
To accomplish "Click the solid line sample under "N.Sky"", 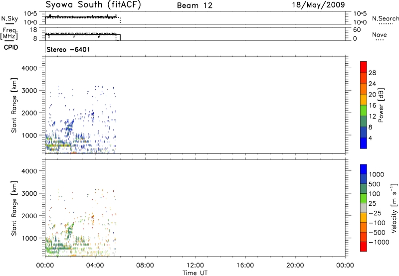I will point(9,24).
